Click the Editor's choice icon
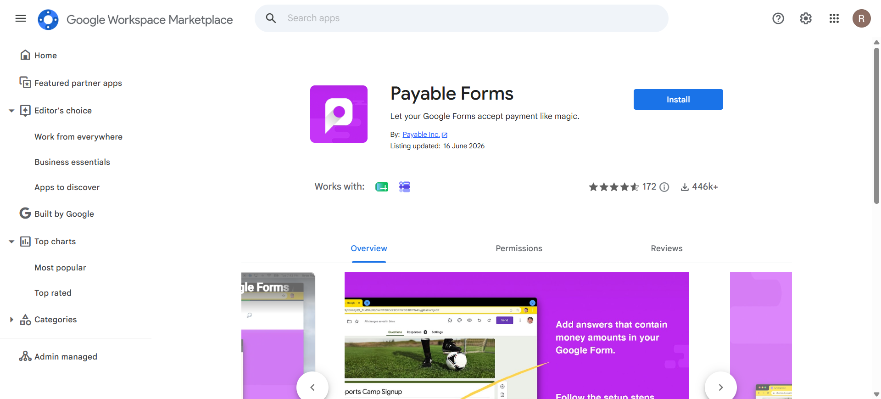The height and width of the screenshot is (399, 881). (25, 111)
